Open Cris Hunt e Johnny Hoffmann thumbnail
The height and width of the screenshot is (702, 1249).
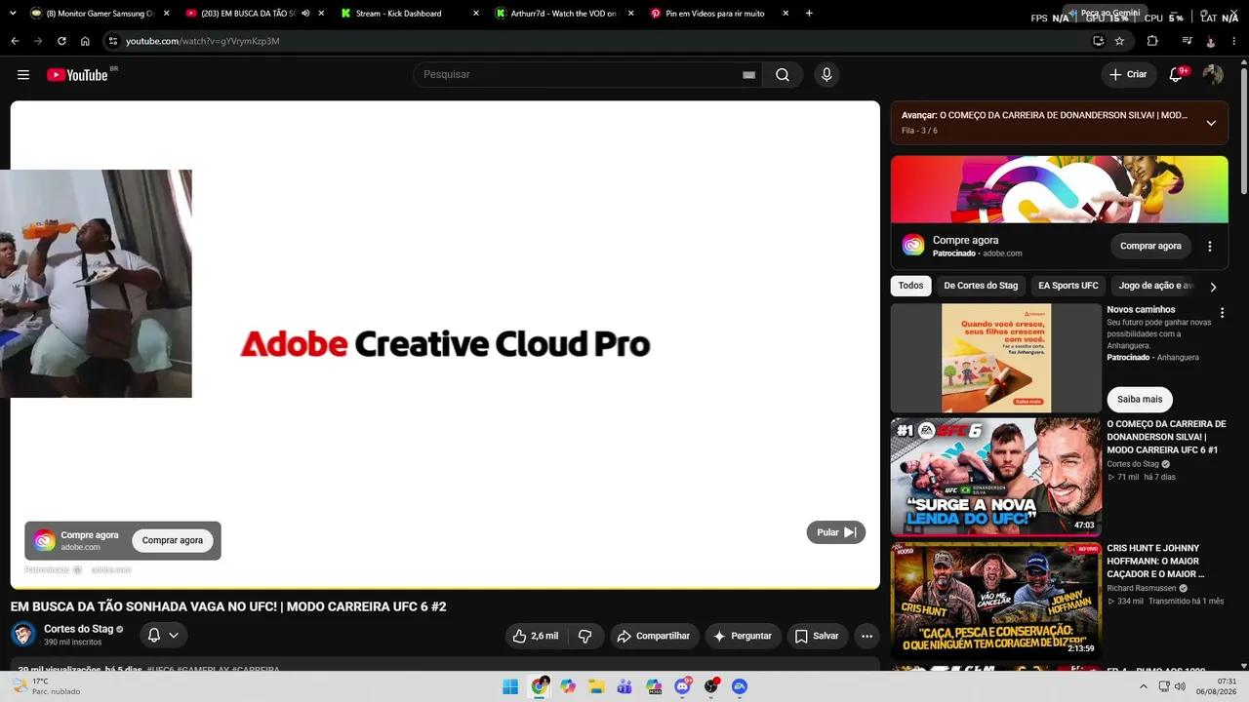tap(996, 601)
